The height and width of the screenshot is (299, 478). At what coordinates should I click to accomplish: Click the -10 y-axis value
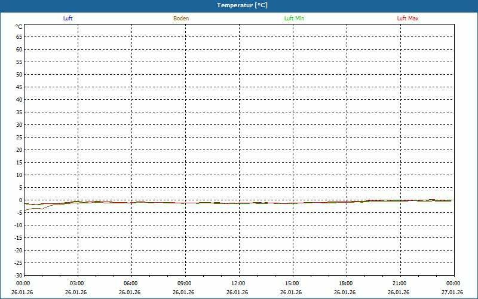[x=19, y=225]
